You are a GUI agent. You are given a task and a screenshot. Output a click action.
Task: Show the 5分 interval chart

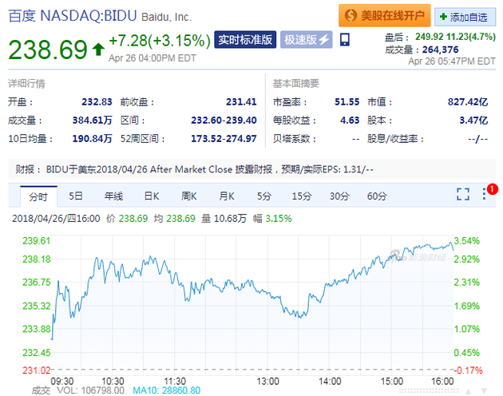pyautogui.click(x=264, y=196)
